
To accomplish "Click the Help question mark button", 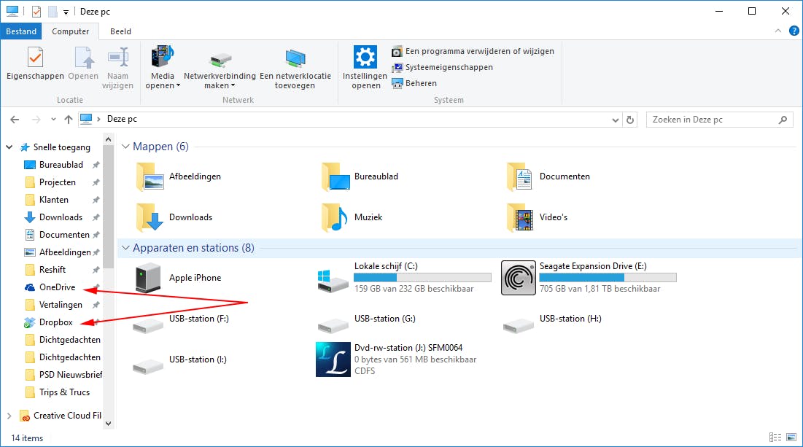I will (794, 31).
